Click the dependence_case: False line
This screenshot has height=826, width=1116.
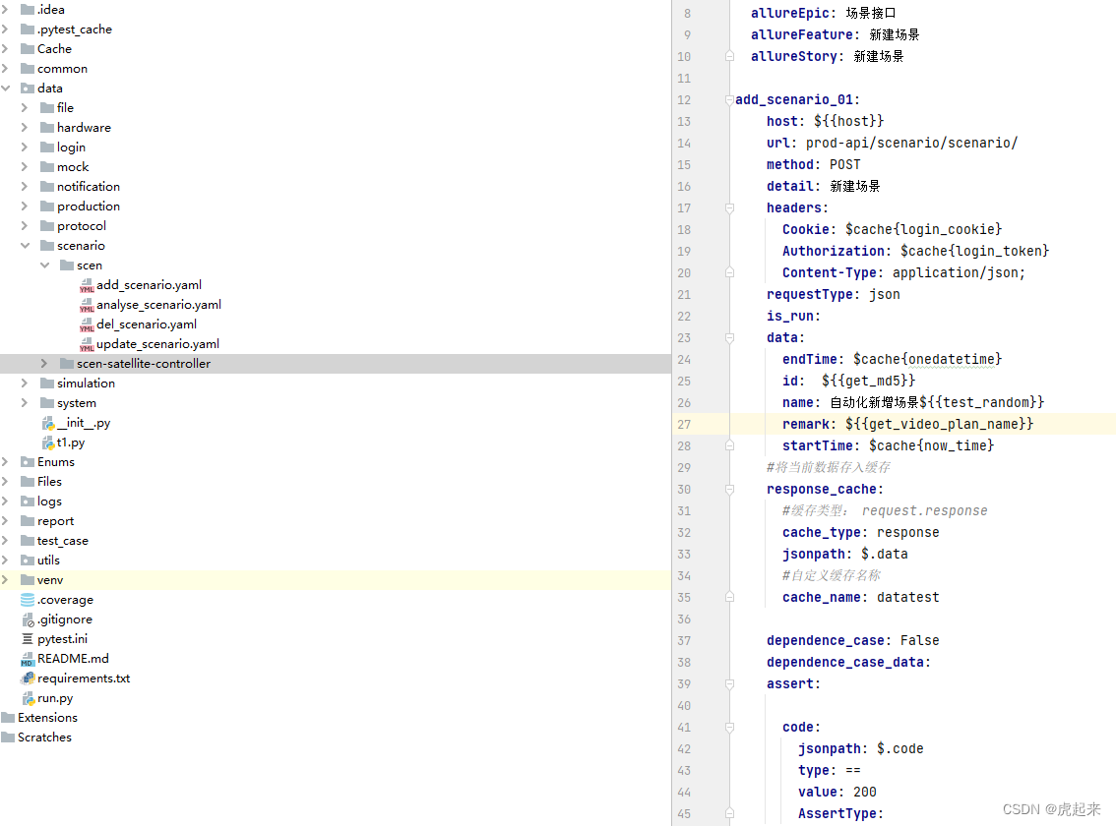(x=852, y=641)
